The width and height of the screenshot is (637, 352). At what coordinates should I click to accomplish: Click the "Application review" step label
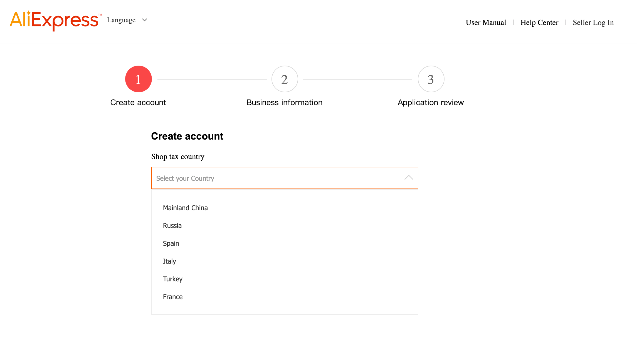point(431,102)
